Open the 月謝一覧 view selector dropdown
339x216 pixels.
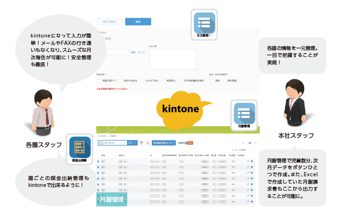[x=113, y=143]
